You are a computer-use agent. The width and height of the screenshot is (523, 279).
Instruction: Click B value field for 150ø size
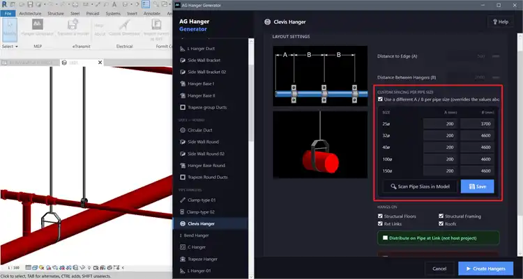(x=477, y=170)
